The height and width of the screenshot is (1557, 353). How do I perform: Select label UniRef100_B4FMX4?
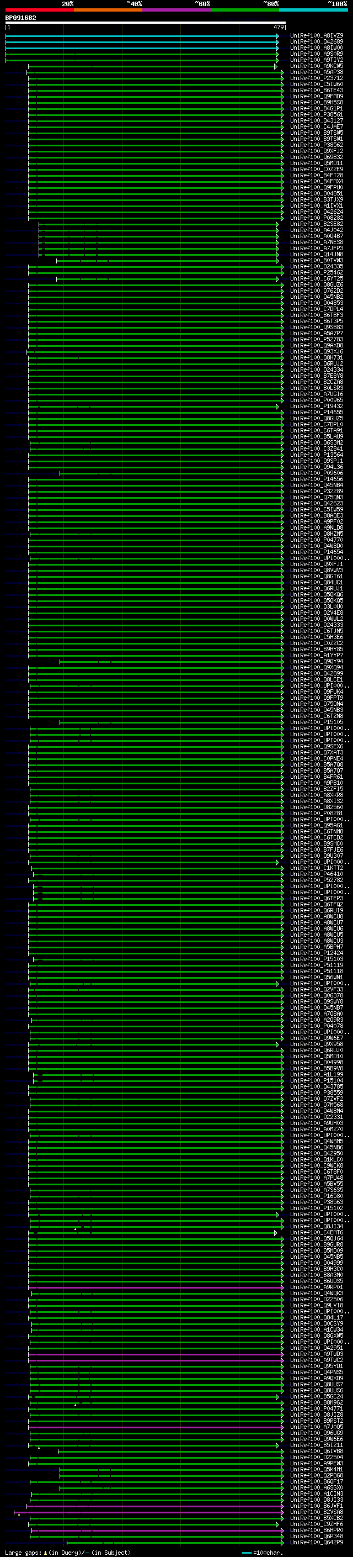point(317,181)
